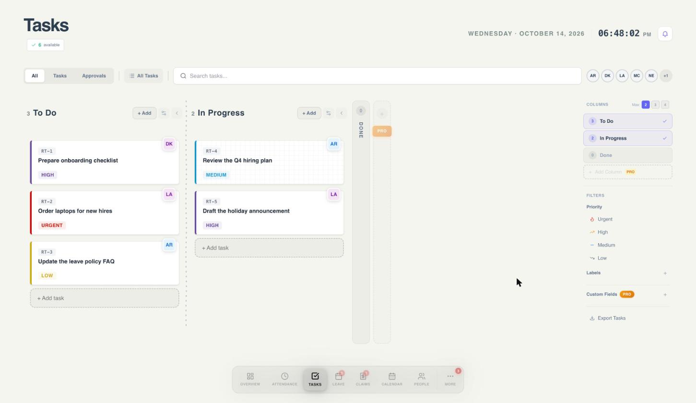The width and height of the screenshot is (696, 403).
Task: Expand the collapsed Done column
Action: pyautogui.click(x=361, y=222)
